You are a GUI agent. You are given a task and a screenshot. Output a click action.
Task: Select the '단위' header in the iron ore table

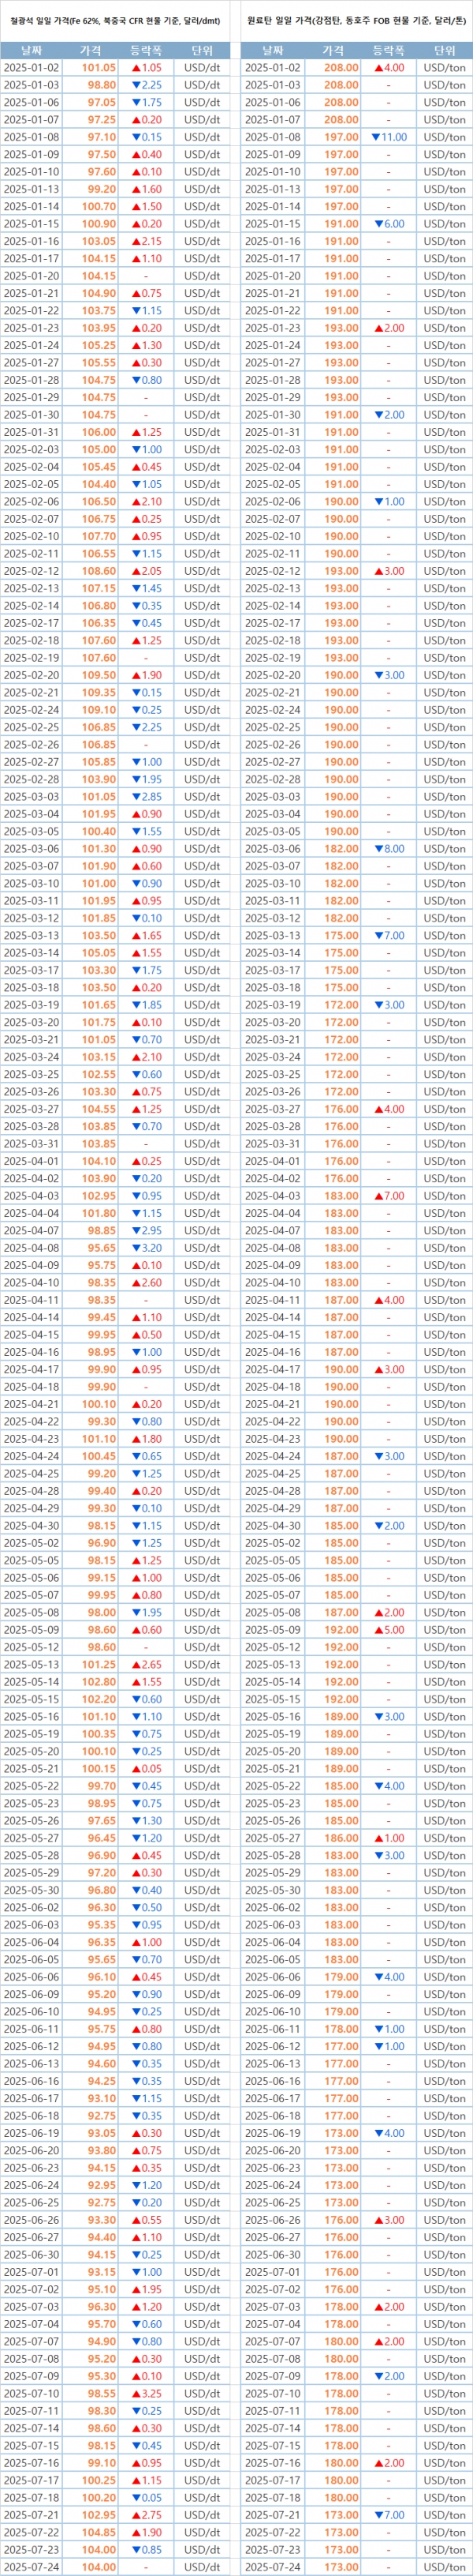point(203,50)
